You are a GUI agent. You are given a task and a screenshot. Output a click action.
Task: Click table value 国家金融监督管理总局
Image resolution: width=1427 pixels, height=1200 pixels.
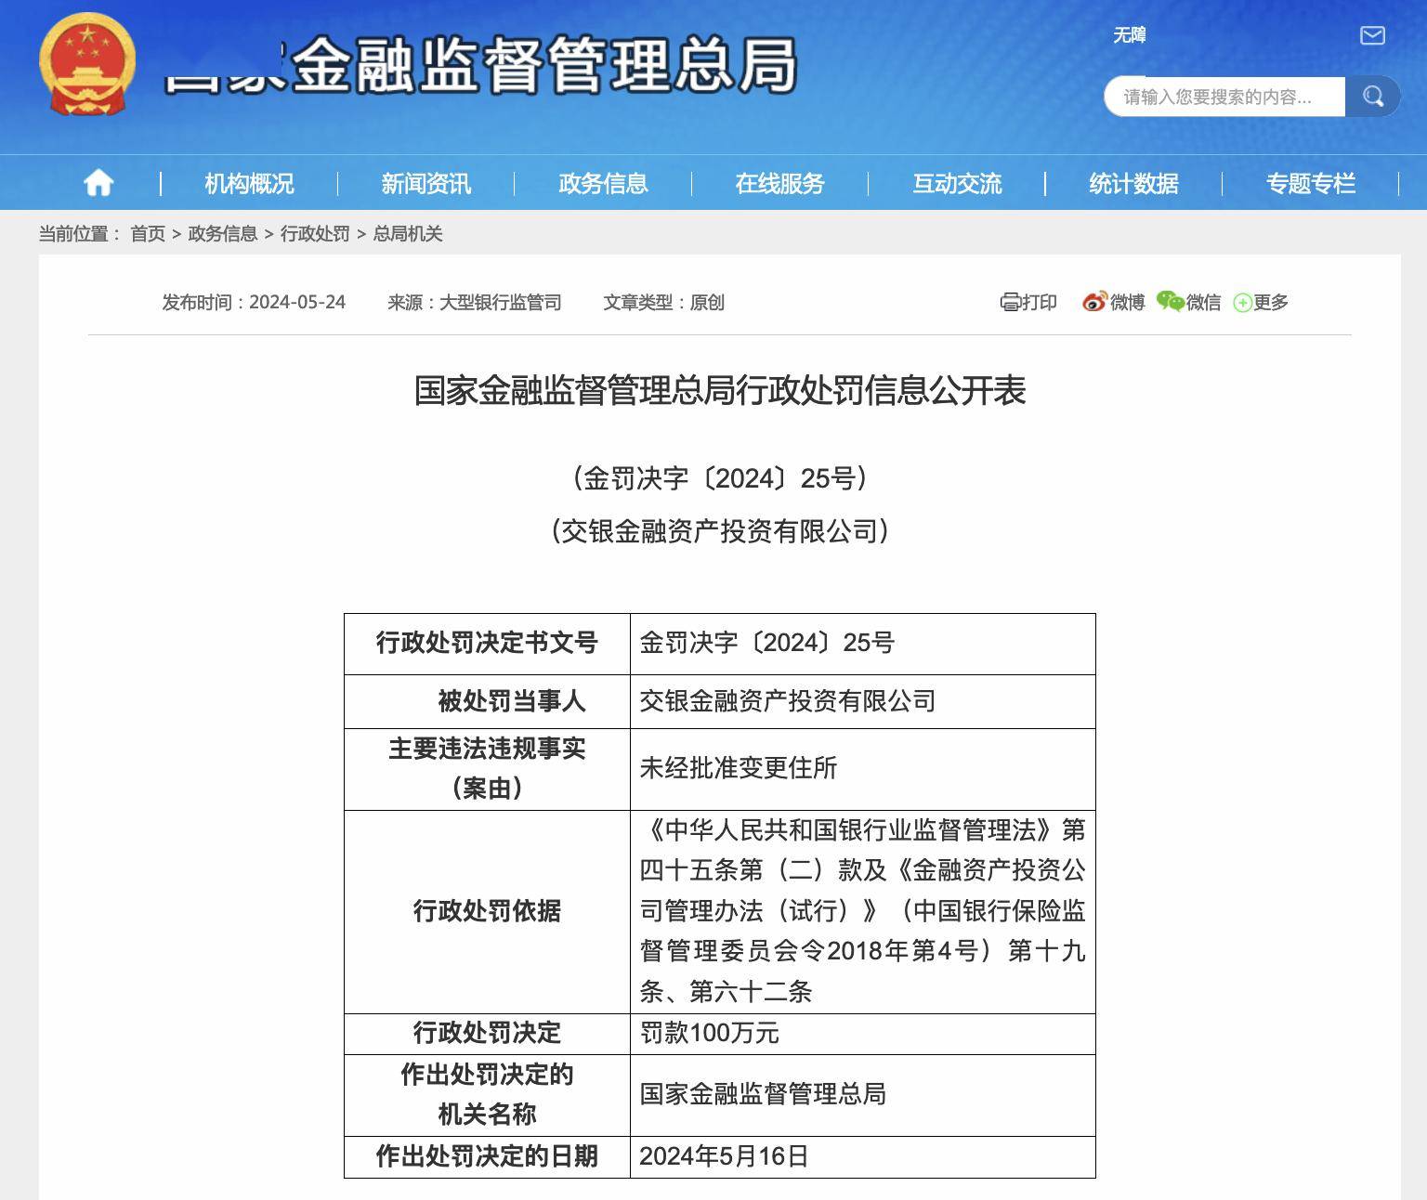[x=763, y=1094]
